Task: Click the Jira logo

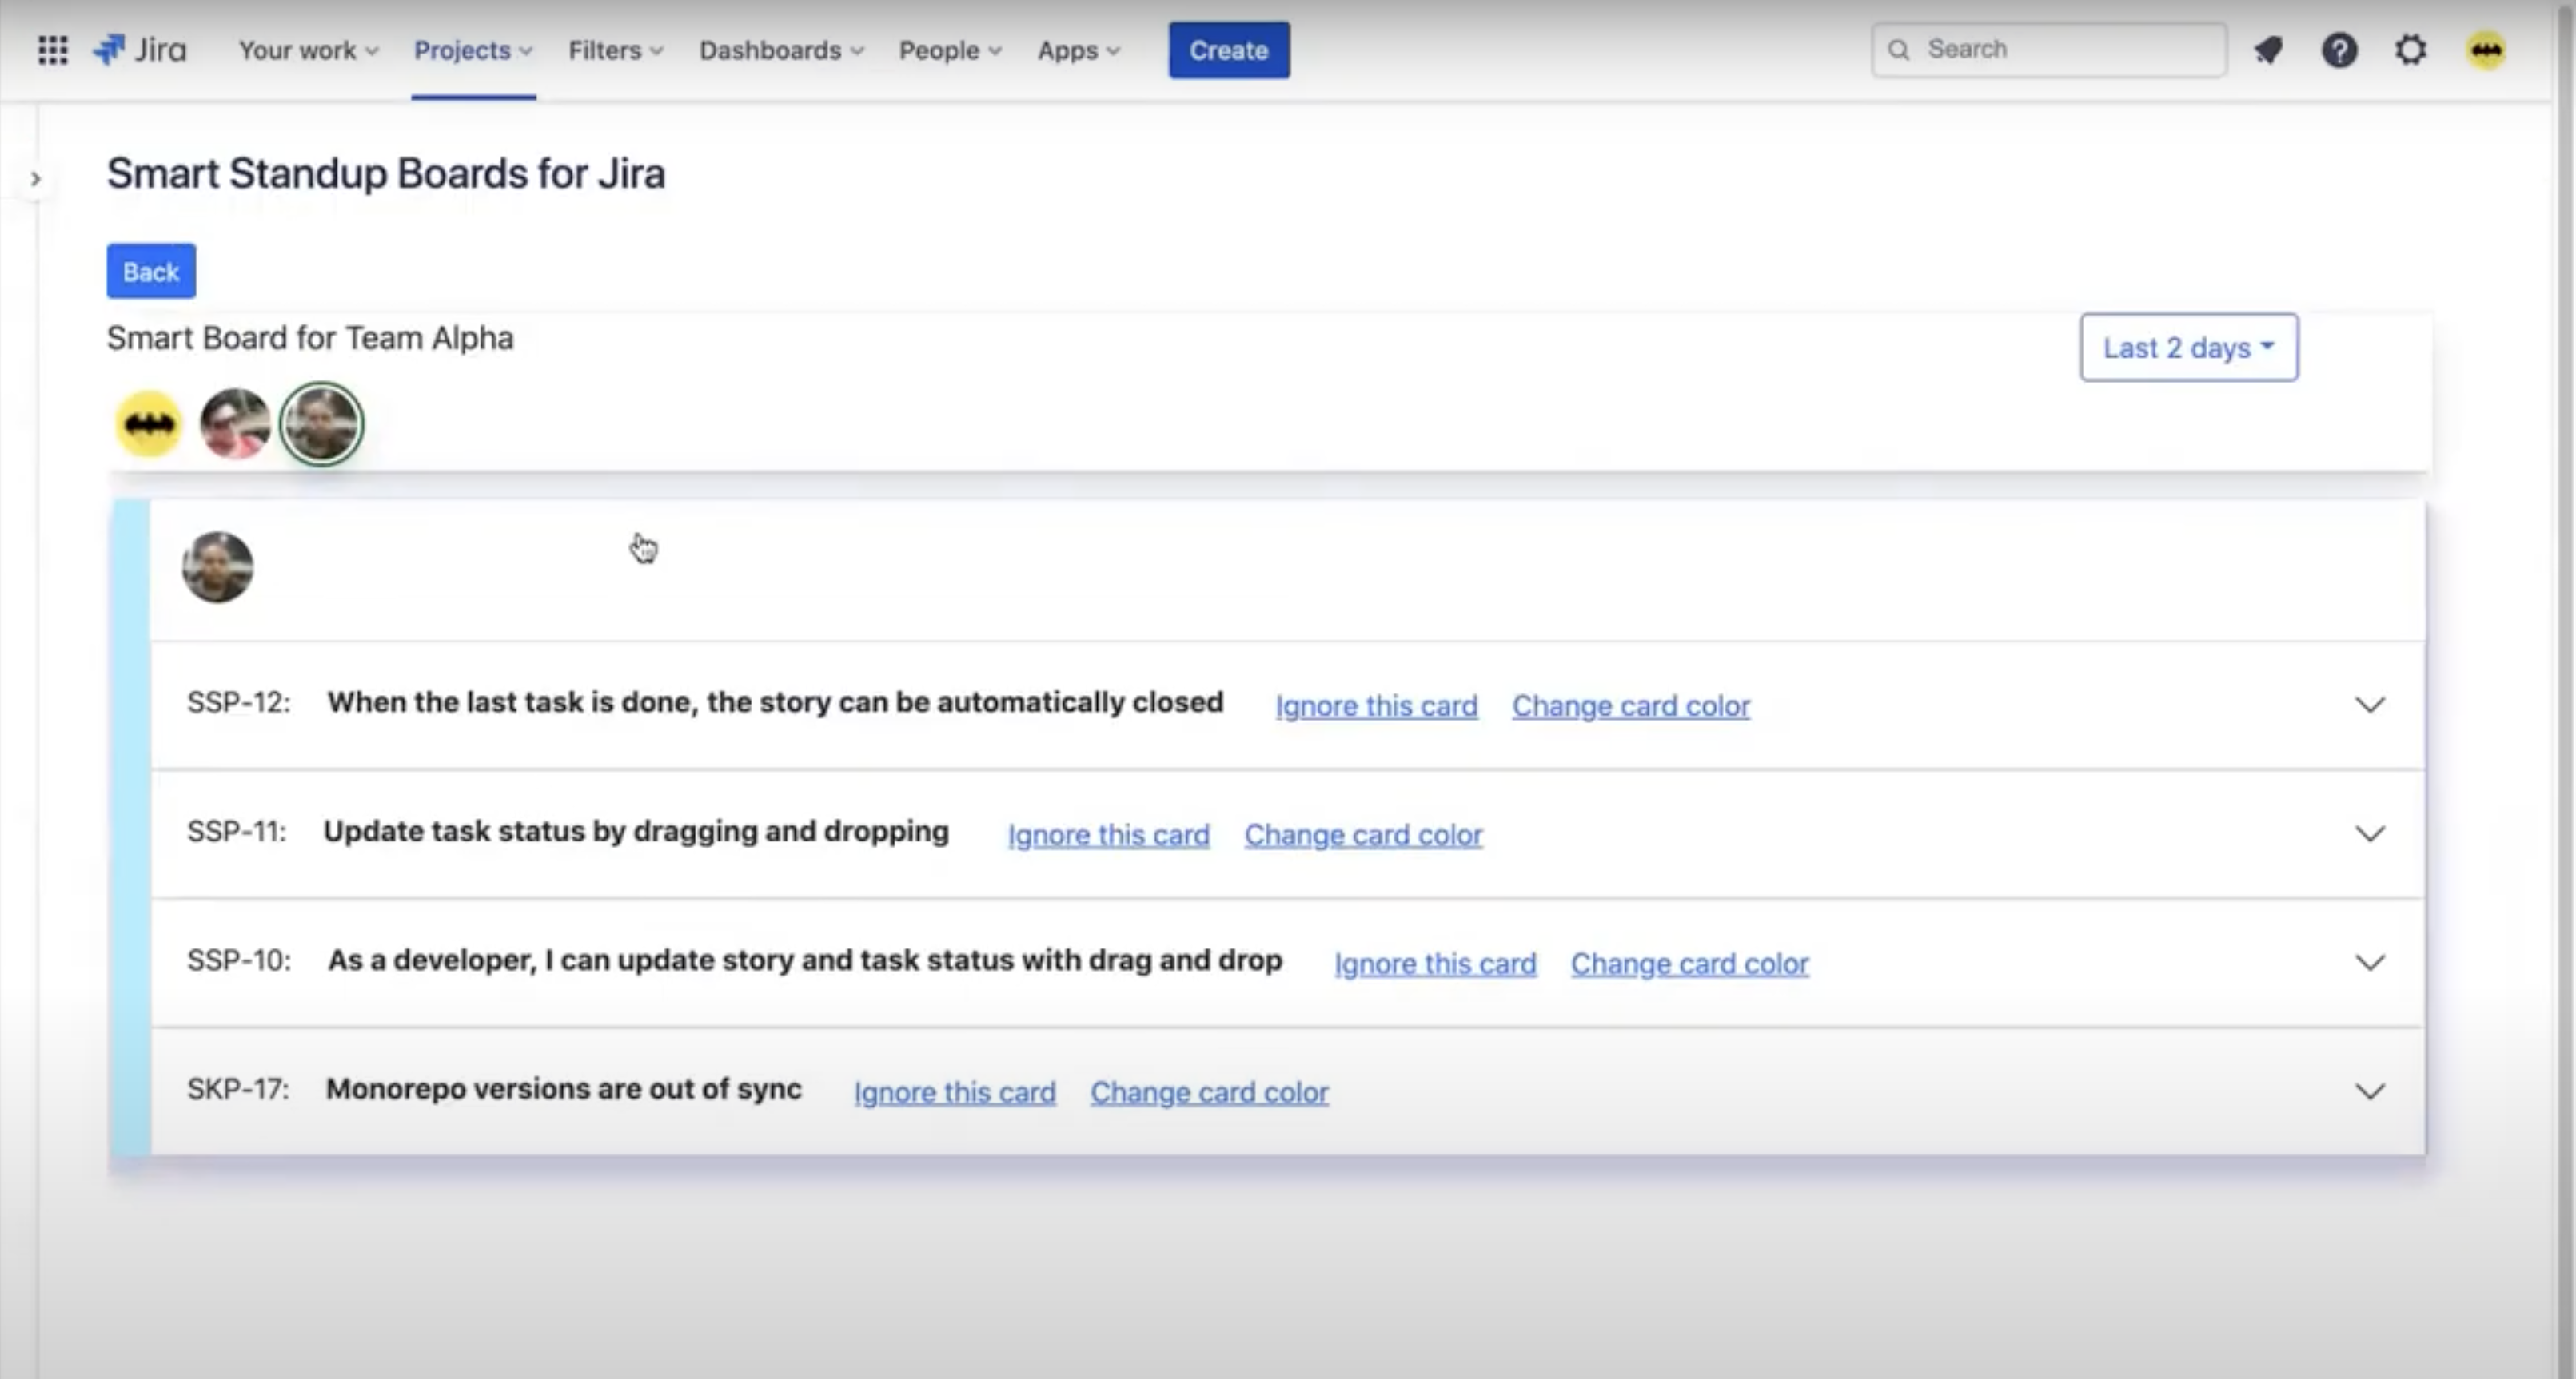Action: tap(141, 50)
